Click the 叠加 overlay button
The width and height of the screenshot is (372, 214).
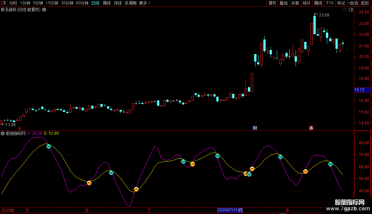284,3
